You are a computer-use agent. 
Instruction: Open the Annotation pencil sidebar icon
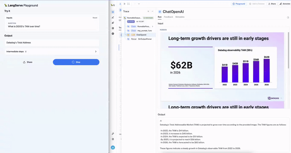click(113, 17)
